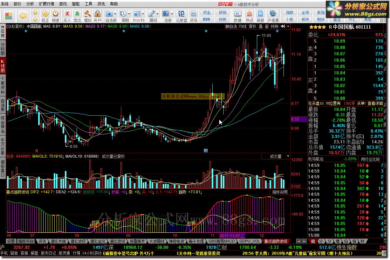The height and width of the screenshot is (260, 390).
Task: Toggle the X100 volume scale label
Action: [x=296, y=186]
